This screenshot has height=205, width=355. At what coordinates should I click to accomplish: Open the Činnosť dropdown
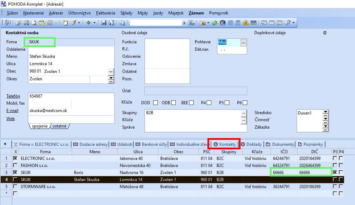coord(325,119)
